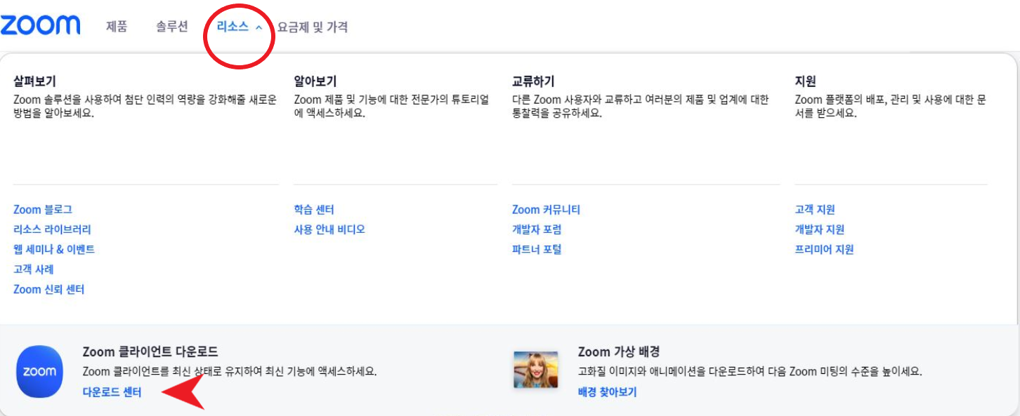
Task: Click the 배경 찾아보기 link
Action: pos(607,392)
